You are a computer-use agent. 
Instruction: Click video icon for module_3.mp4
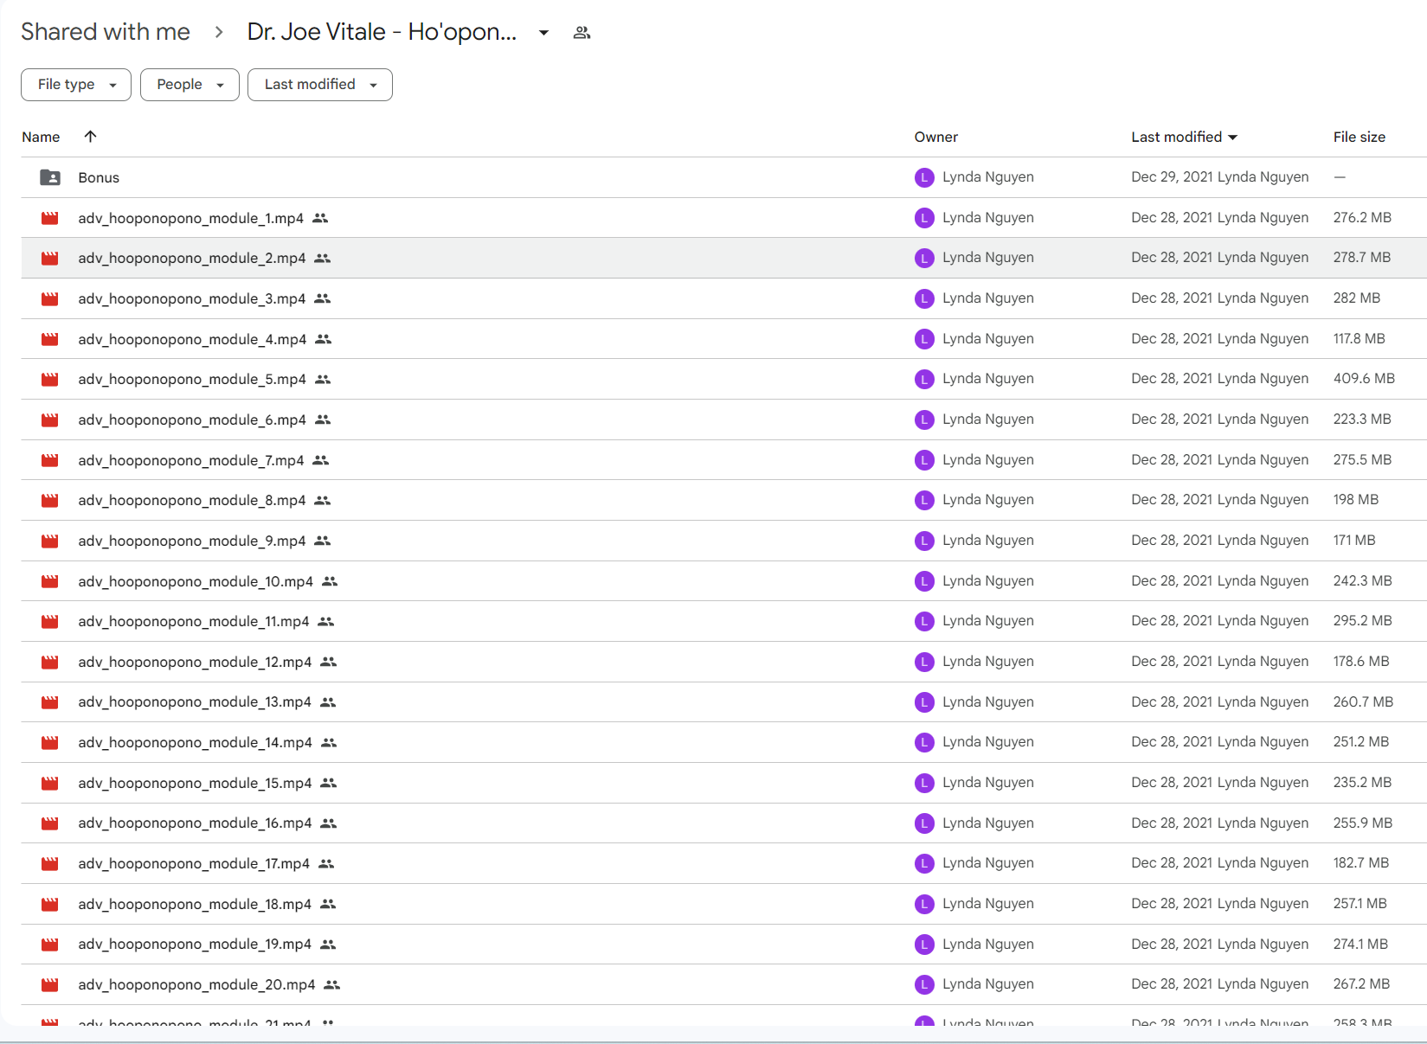50,298
